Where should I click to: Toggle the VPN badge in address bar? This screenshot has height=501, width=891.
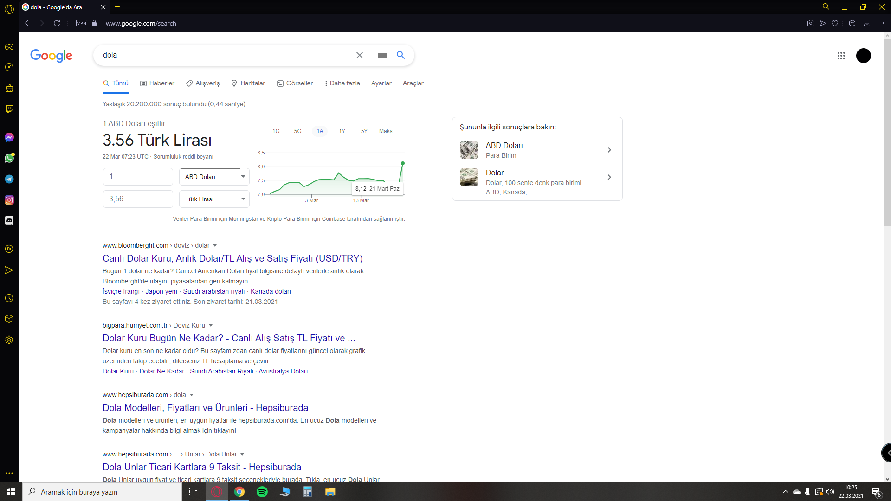[82, 23]
